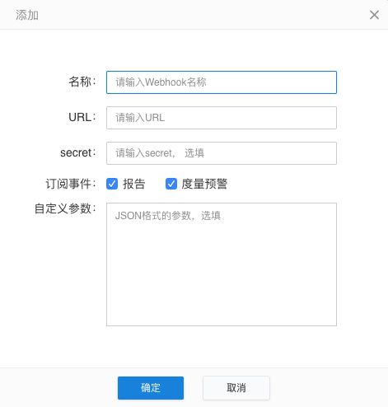Click the 请输入Webhook名称 placeholder text
Image resolution: width=388 pixels, height=407 pixels.
point(161,82)
